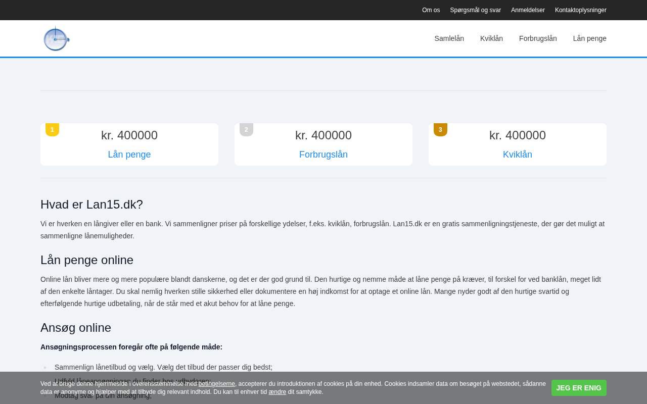
Task: Click the yellow rank 1 badge
Action: click(52, 130)
